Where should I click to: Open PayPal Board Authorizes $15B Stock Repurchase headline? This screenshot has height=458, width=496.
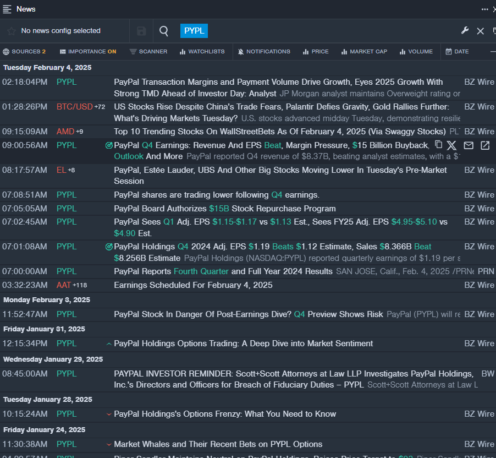(224, 209)
